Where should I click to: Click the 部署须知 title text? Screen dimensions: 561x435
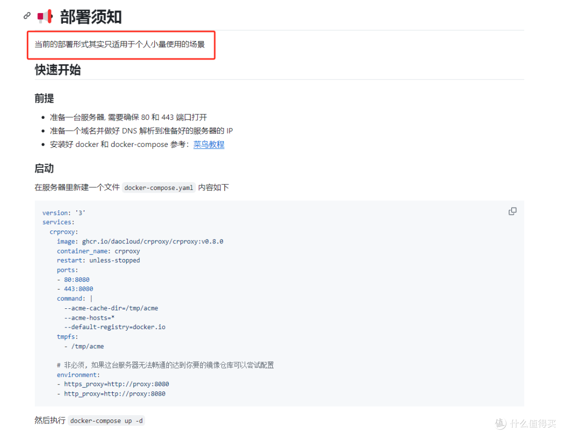91,16
